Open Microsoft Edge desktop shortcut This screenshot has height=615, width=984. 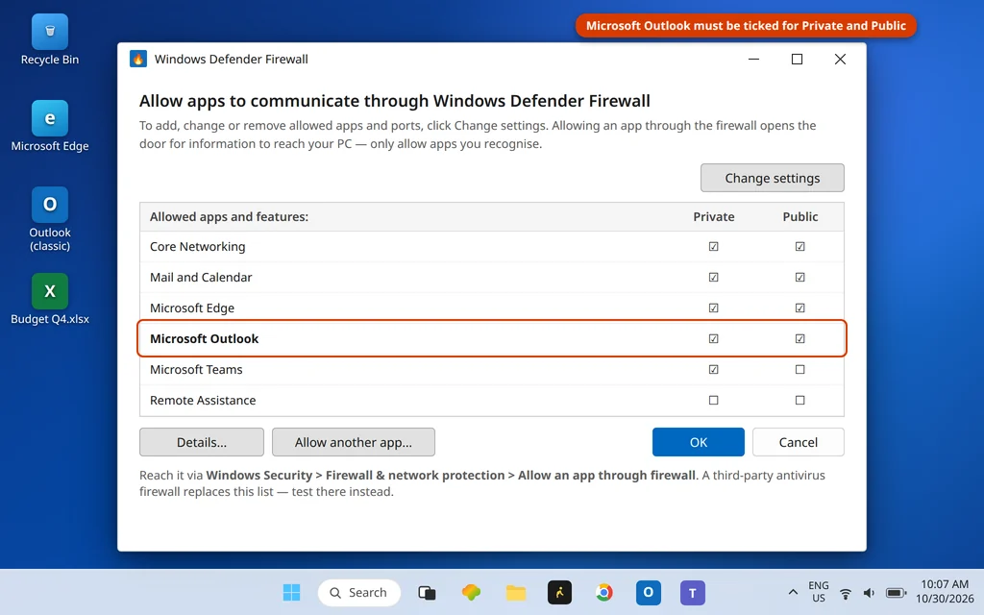50,126
